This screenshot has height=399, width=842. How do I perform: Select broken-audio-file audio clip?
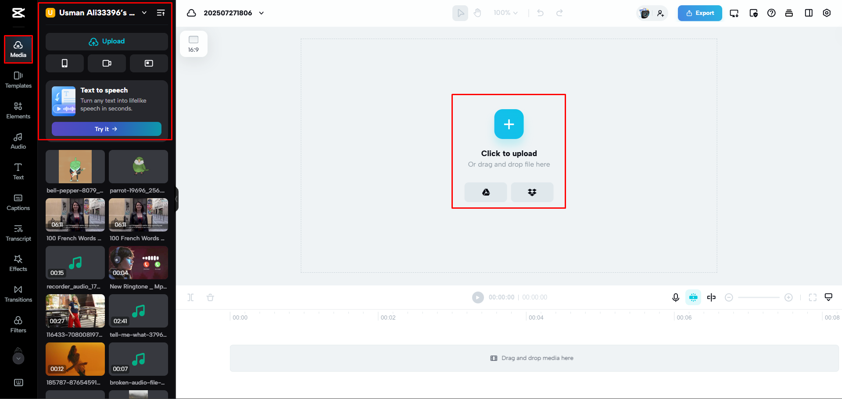[138, 359]
